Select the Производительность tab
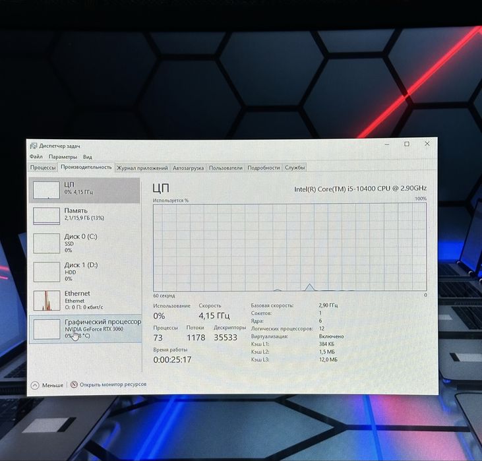The height and width of the screenshot is (461, 482). point(86,167)
